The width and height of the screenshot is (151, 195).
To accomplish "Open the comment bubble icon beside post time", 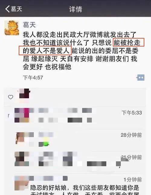I will [141, 78].
